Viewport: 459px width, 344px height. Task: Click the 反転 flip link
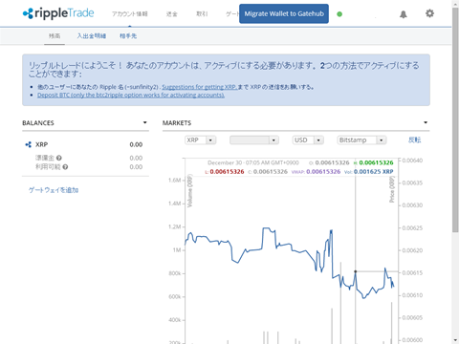pos(415,140)
